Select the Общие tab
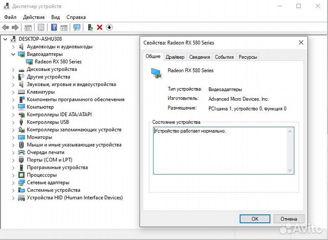 pos(153,56)
